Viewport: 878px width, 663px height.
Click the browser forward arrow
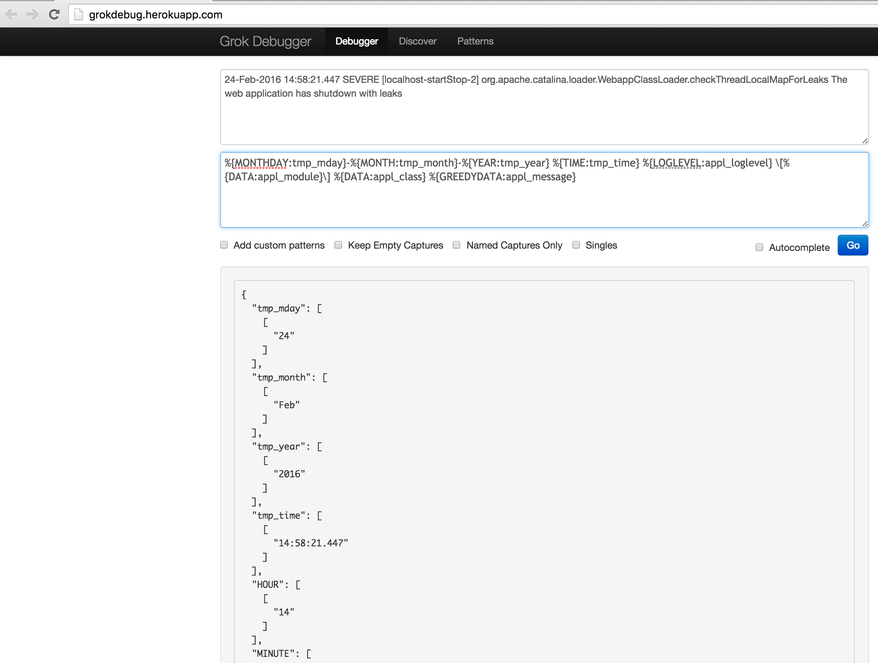tap(32, 15)
